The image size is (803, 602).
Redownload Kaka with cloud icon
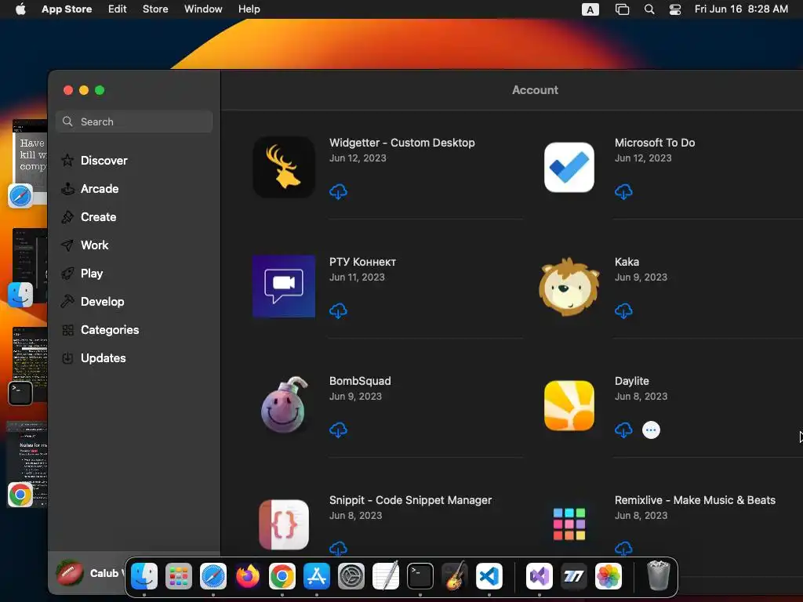click(x=623, y=310)
